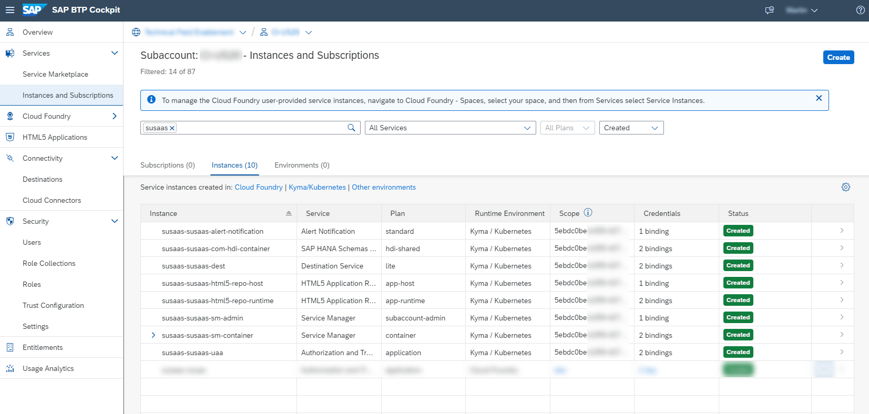Viewport: 869px width, 414px height.
Task: Open details arrow for susaas-susaas-uaa
Action: pos(842,352)
